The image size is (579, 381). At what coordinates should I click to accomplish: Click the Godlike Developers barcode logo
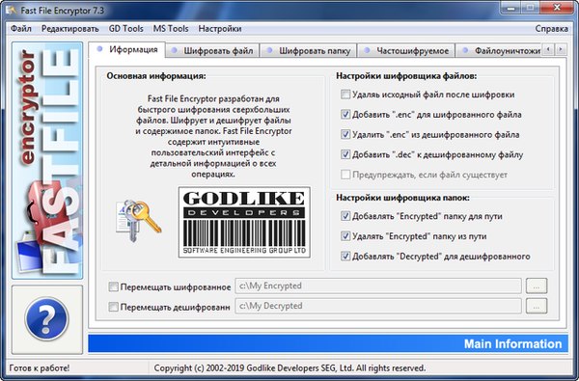(x=244, y=222)
